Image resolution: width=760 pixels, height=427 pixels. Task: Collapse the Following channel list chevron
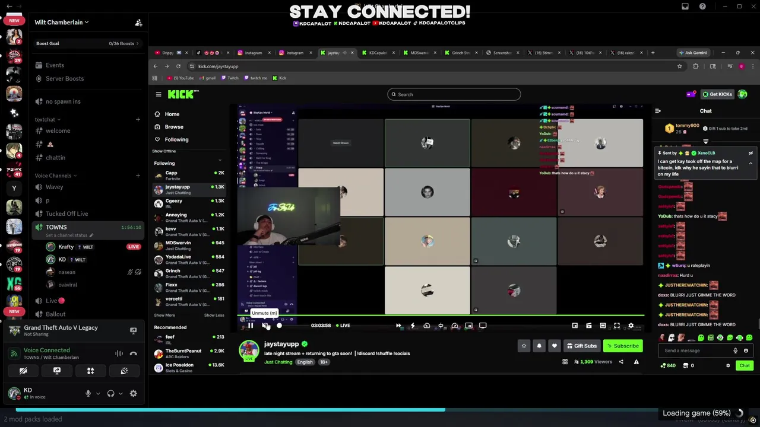point(220,160)
